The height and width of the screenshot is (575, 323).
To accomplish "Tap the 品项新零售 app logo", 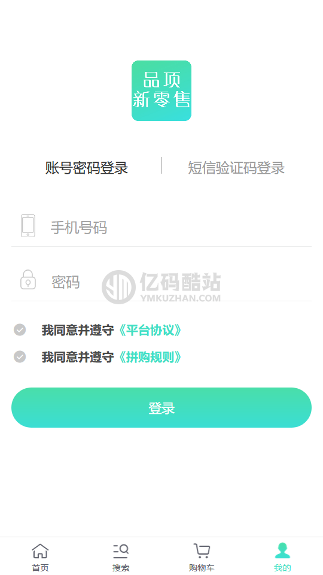I will (x=161, y=90).
